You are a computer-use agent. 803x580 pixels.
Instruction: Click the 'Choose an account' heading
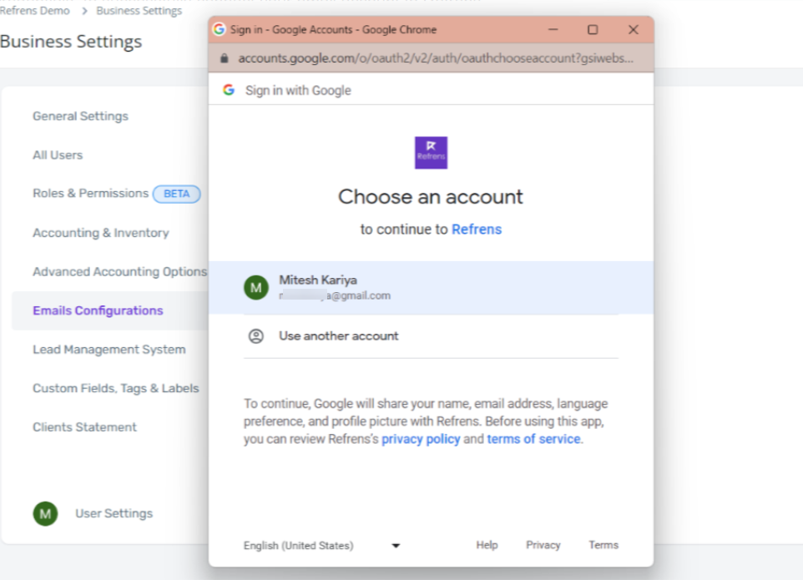pyautogui.click(x=431, y=197)
